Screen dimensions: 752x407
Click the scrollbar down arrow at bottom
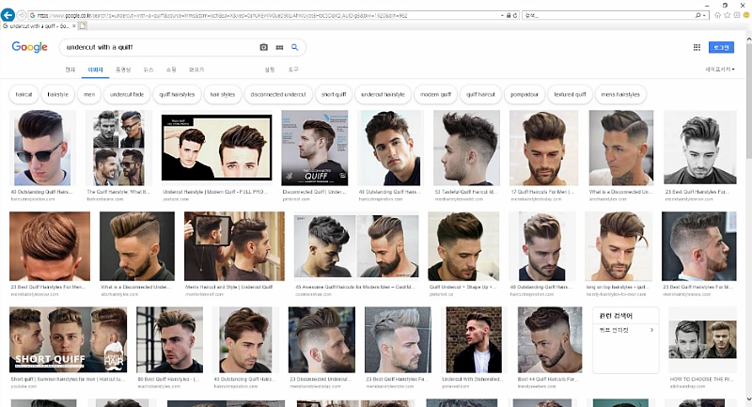pyautogui.click(x=748, y=399)
